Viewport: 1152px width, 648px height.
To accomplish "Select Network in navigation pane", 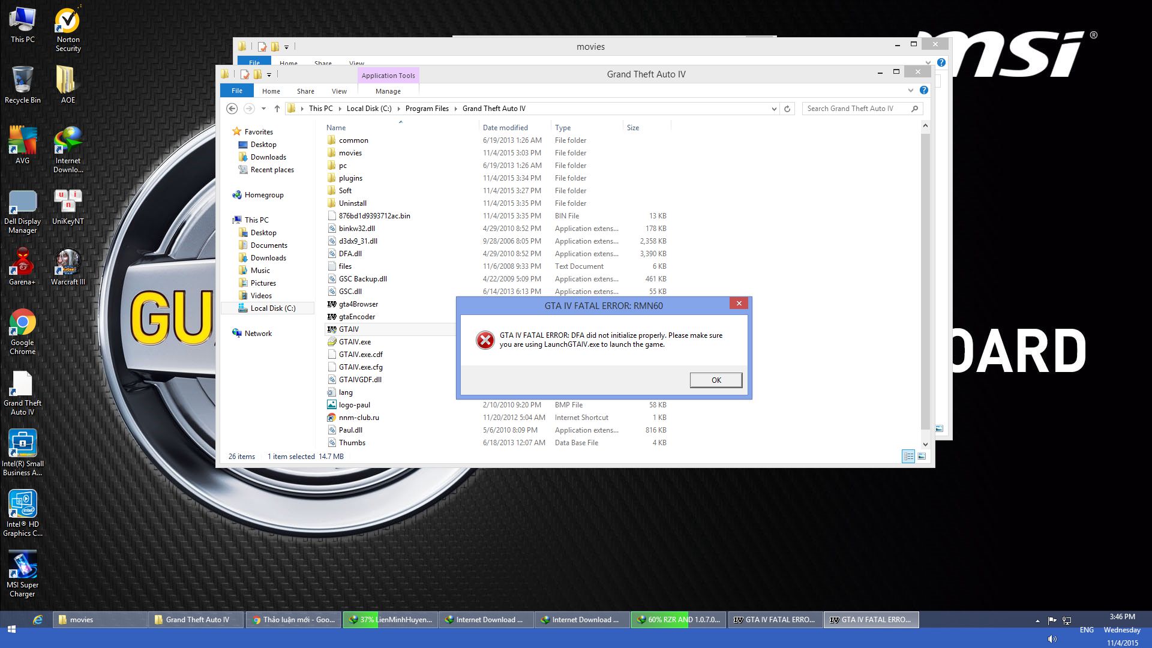I will (x=258, y=334).
